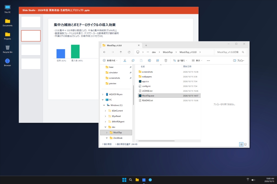This screenshot has width=277, height=184.
Task: Click the Share icon in Explorer toolbar
Action: (x=158, y=61)
